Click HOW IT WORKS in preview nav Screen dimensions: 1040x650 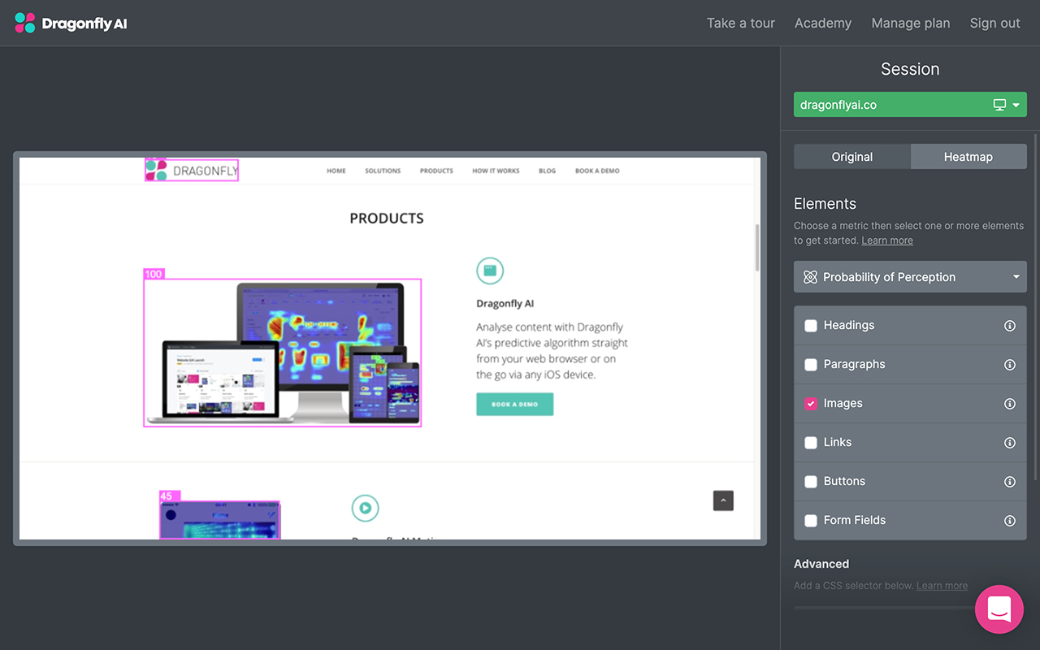[x=496, y=171]
